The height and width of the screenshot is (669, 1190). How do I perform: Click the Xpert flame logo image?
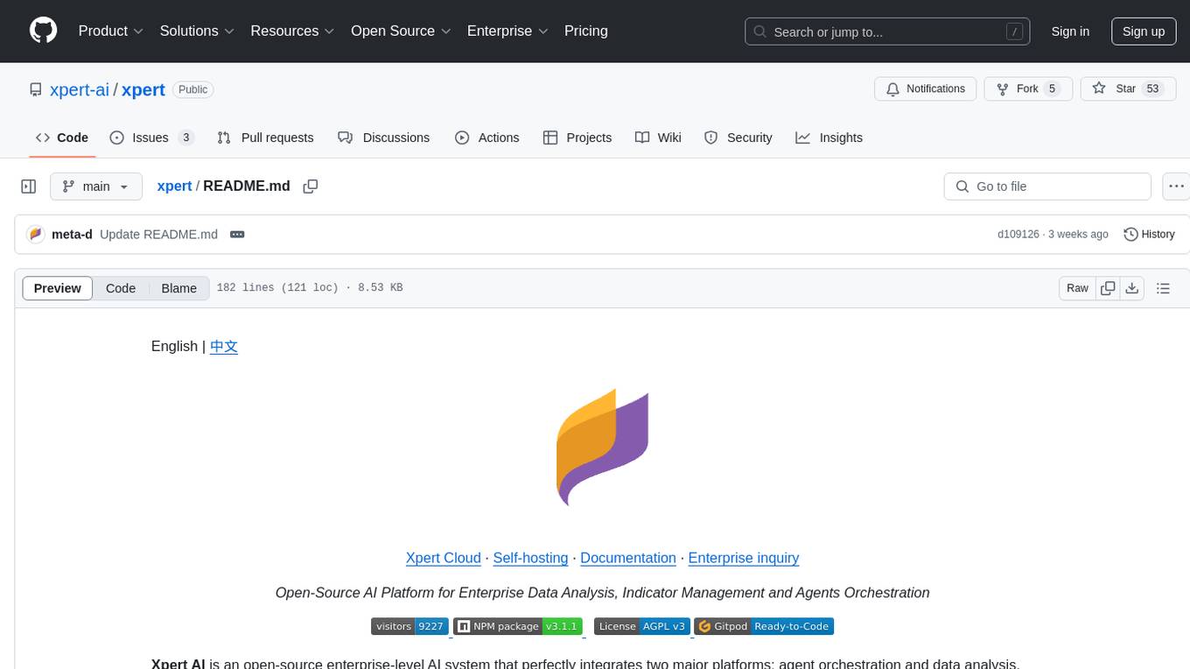click(602, 447)
